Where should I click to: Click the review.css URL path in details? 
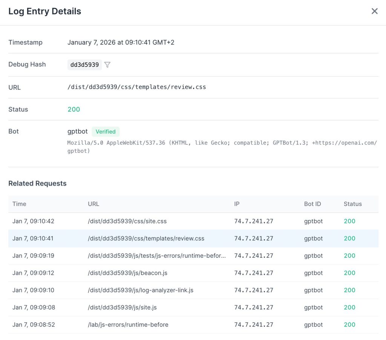[136, 87]
